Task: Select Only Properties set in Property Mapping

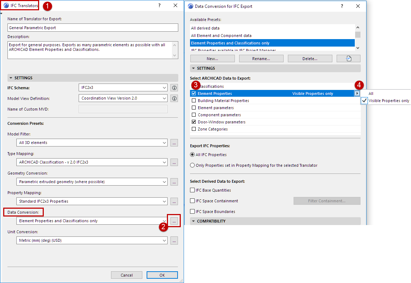Action: click(x=193, y=165)
